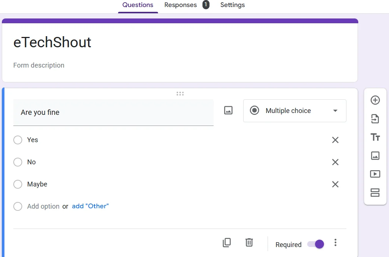Add a new section to form
The height and width of the screenshot is (257, 389).
click(375, 192)
